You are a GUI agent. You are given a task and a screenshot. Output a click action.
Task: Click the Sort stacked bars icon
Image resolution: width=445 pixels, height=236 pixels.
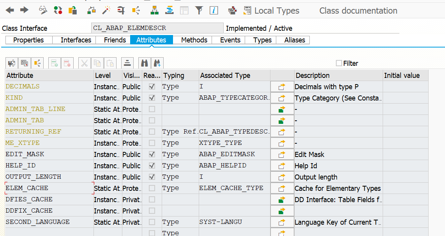pyautogui.click(x=127, y=63)
